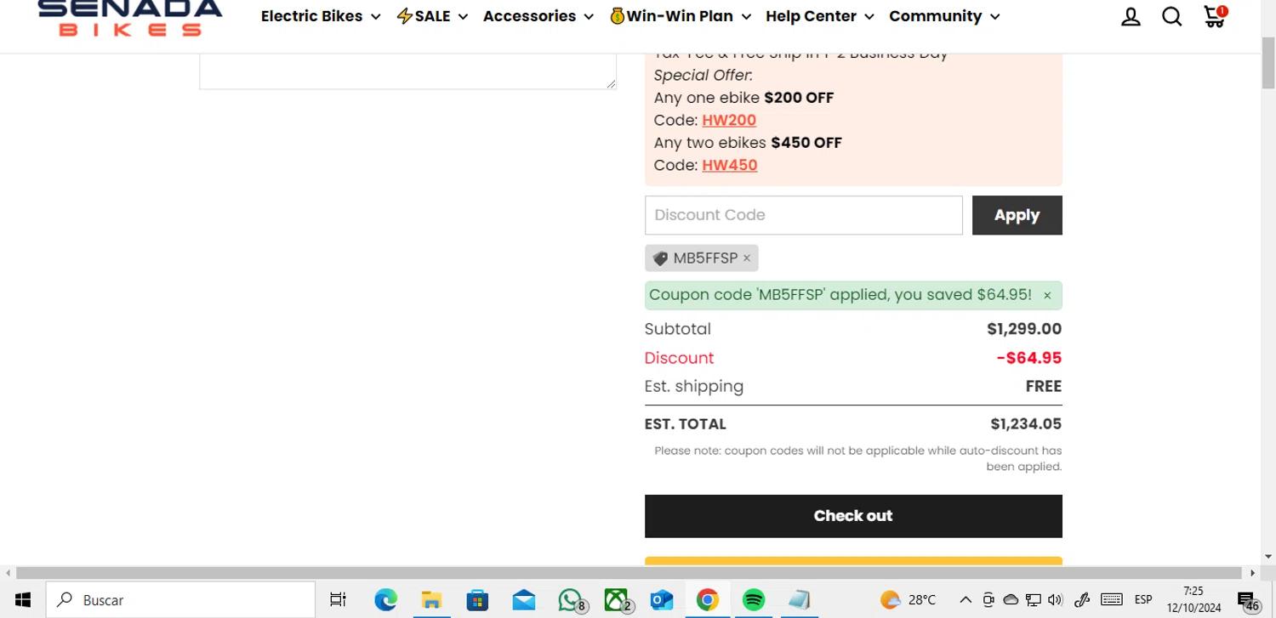Click into the order note text area
This screenshot has height=618, width=1276.
(407, 71)
